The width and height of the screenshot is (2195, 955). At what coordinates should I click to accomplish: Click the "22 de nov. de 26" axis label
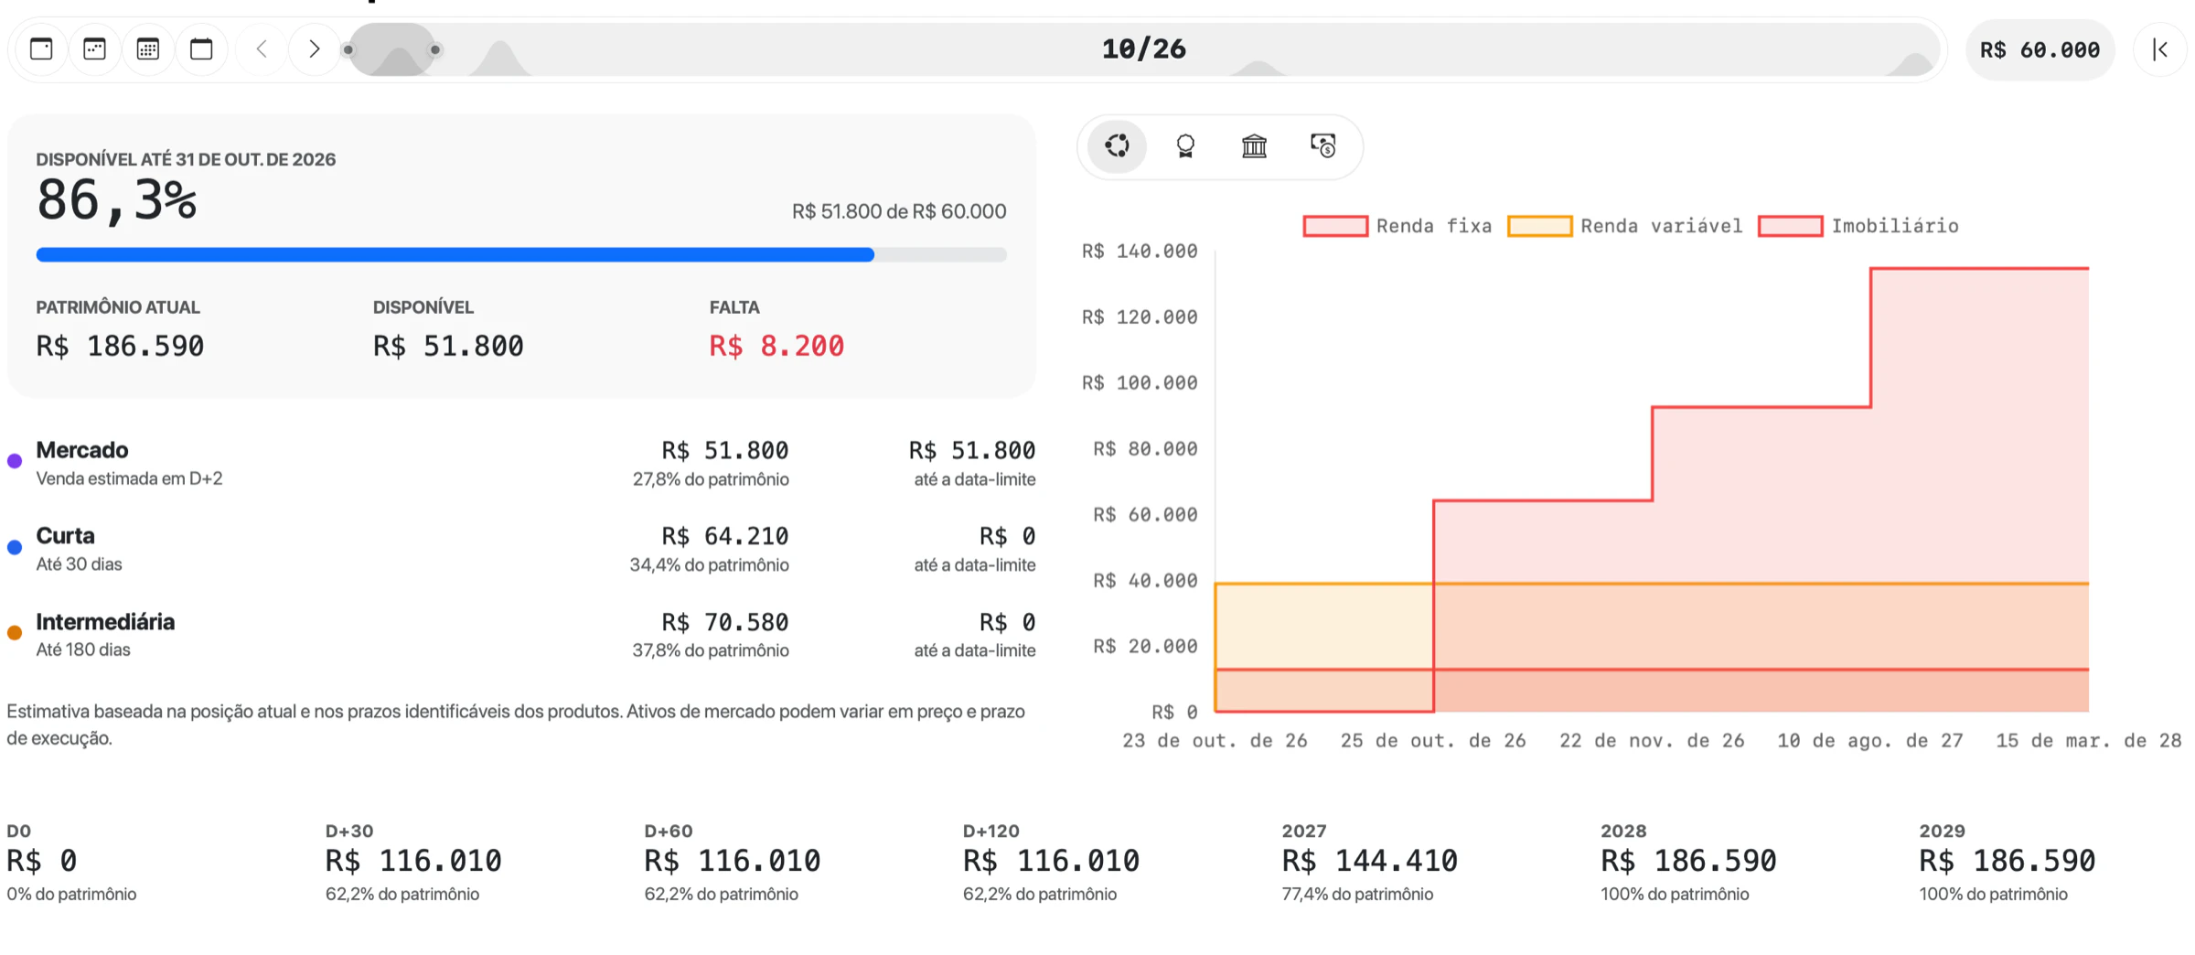pyautogui.click(x=1652, y=741)
